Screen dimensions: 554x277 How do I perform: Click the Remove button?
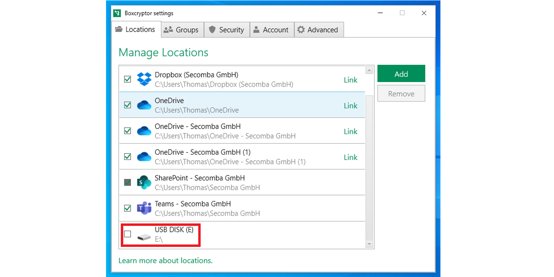point(401,94)
